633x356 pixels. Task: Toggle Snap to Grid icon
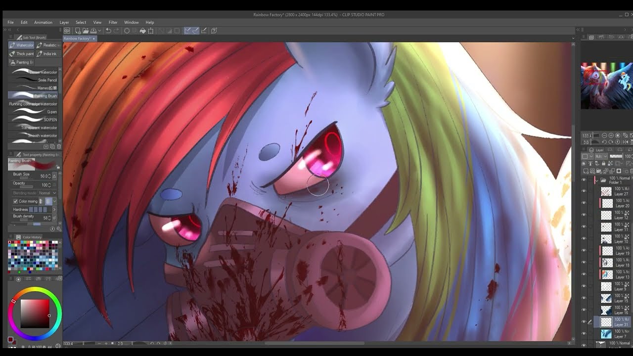[x=204, y=31]
